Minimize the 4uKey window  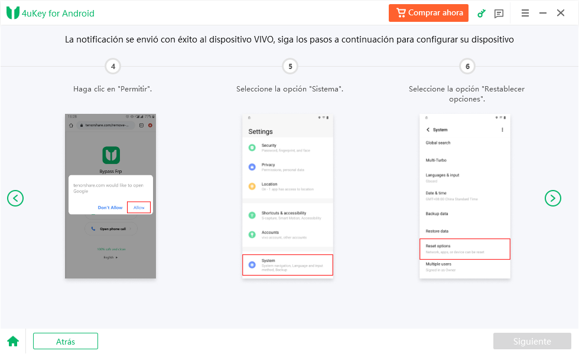[542, 13]
